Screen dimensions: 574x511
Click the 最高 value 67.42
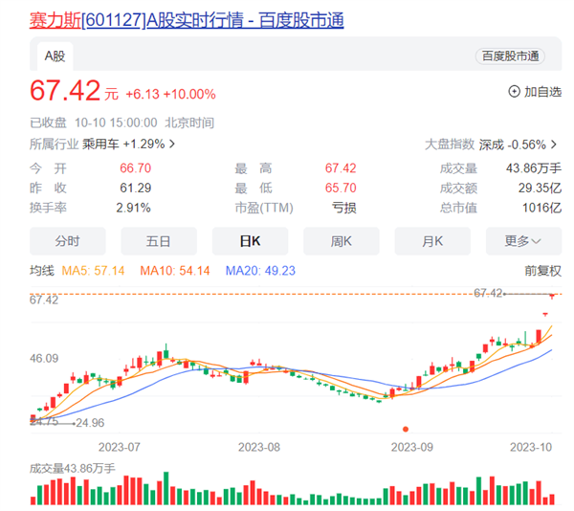341,168
